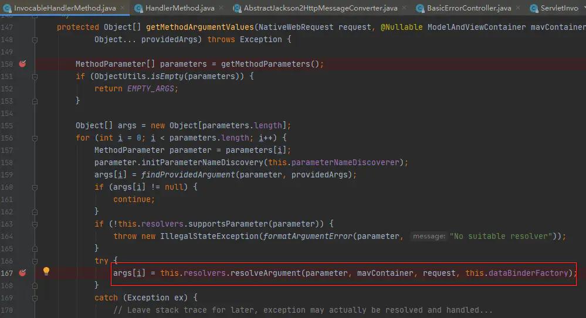The width and height of the screenshot is (586, 318).
Task: Click formatArgumentError on line 164
Action: 307,236
